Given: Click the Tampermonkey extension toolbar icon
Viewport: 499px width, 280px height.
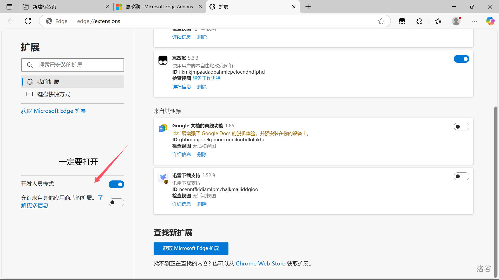Looking at the screenshot, I should [402, 21].
